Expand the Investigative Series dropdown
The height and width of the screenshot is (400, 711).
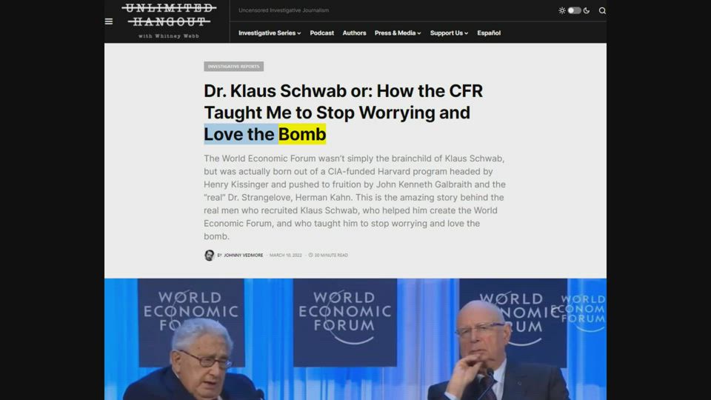270,33
